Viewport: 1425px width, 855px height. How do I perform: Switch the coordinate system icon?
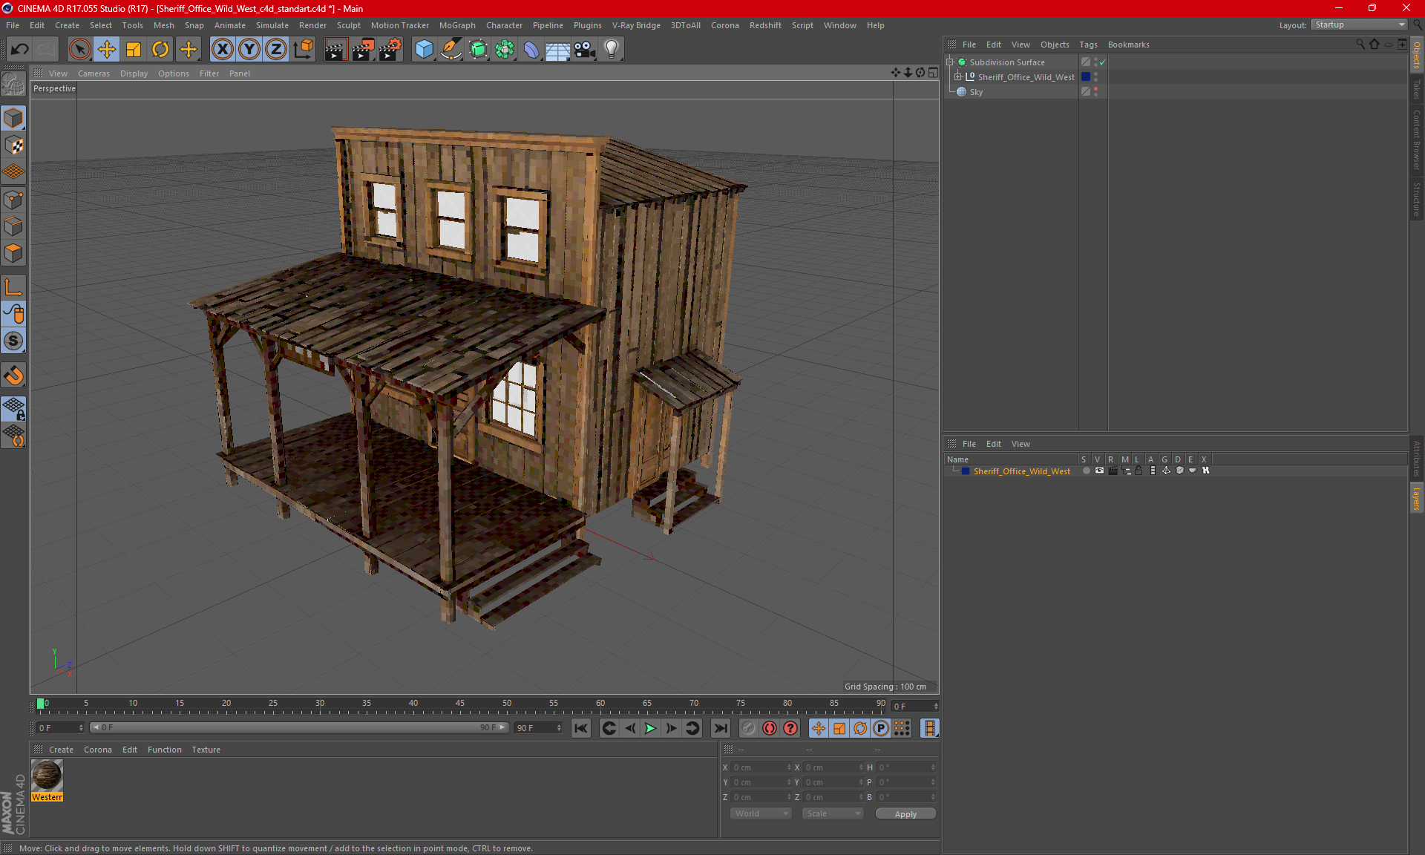[x=303, y=49]
